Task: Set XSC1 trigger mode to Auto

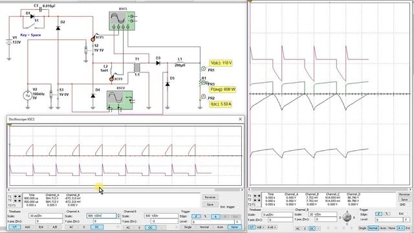Action: point(383,228)
